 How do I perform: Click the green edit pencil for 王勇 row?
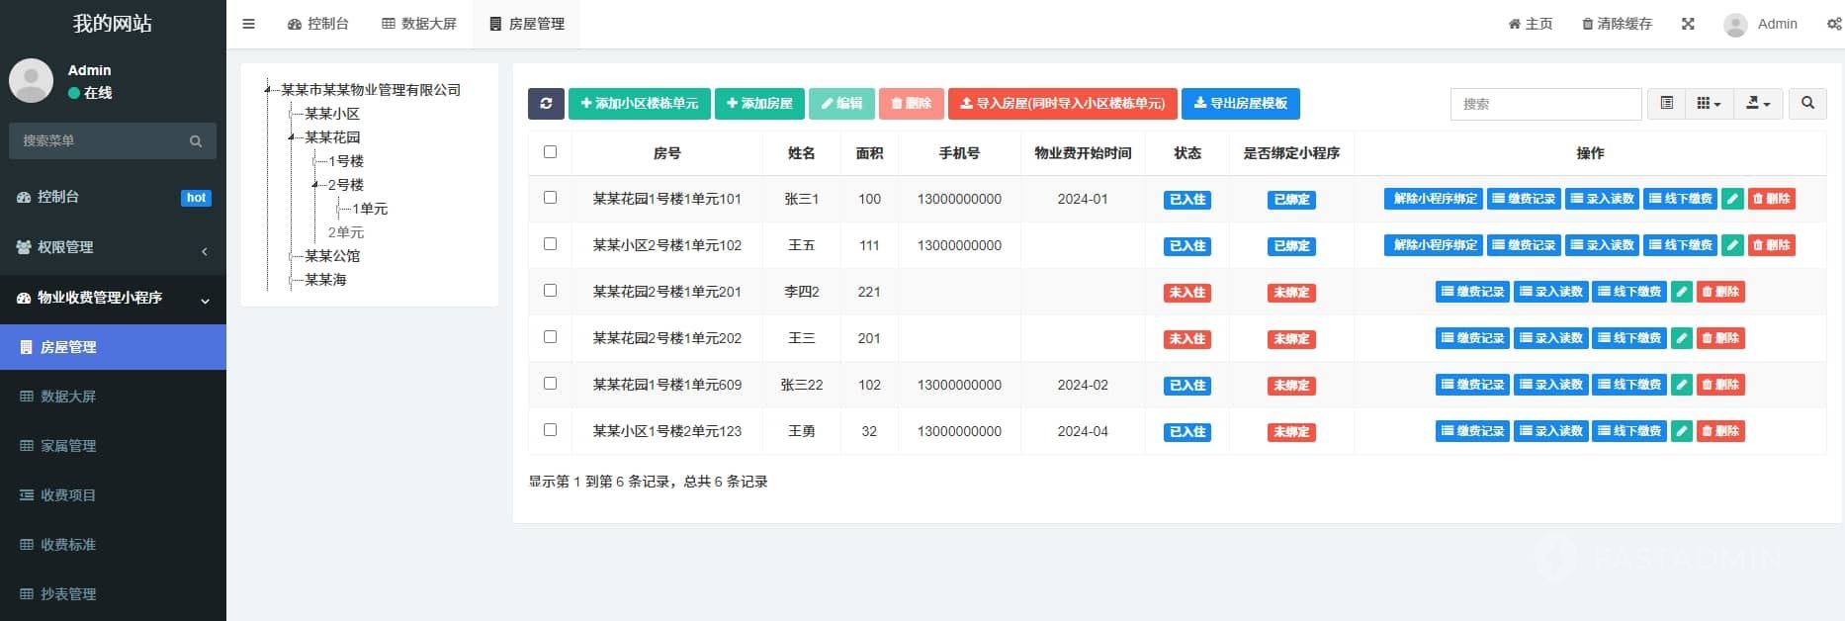[x=1681, y=431]
